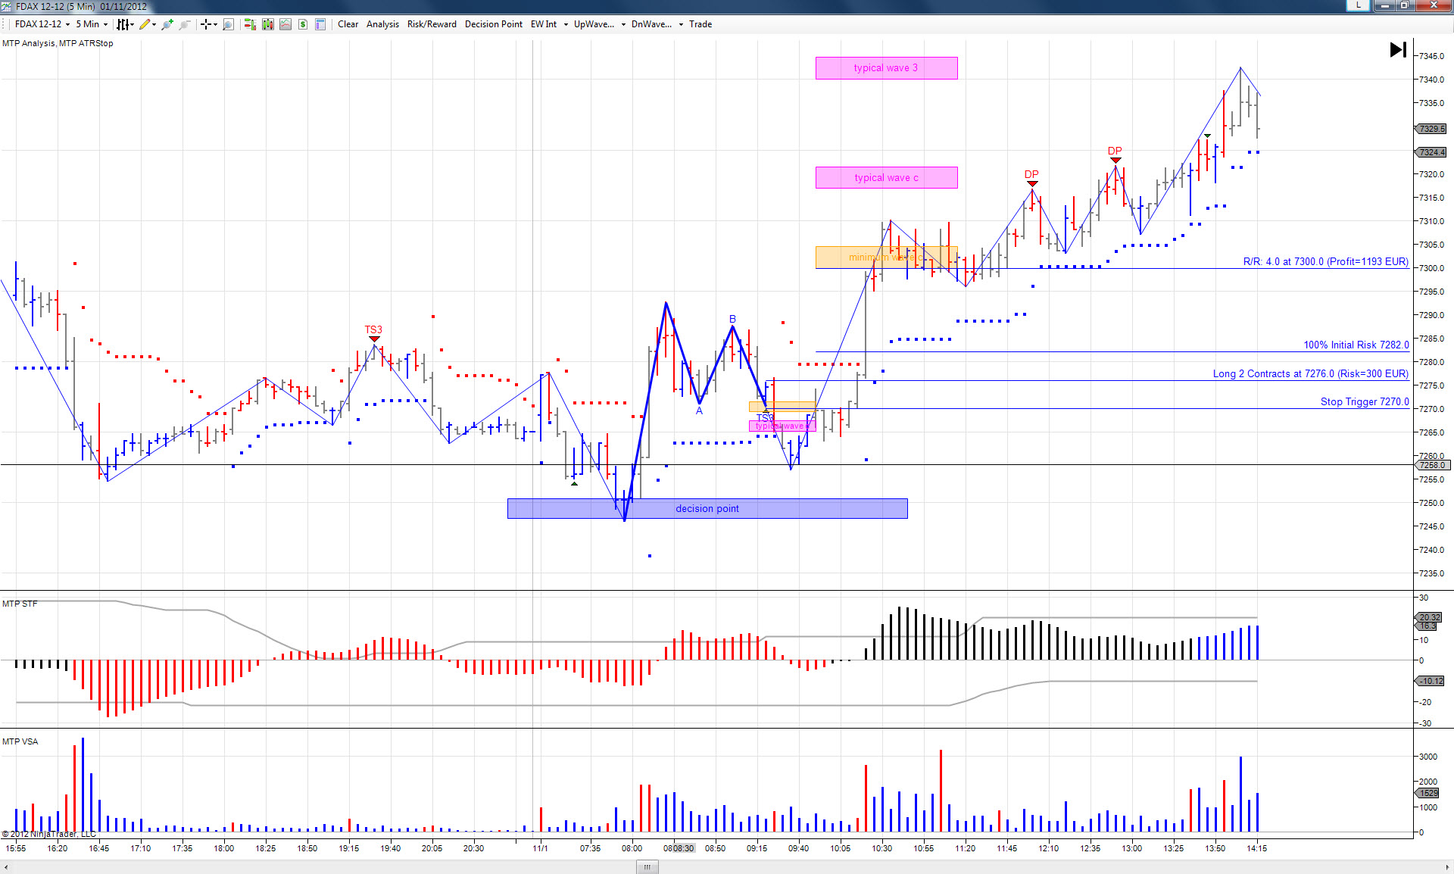
Task: Click the Risk/Reward toolbar item
Action: 432,24
